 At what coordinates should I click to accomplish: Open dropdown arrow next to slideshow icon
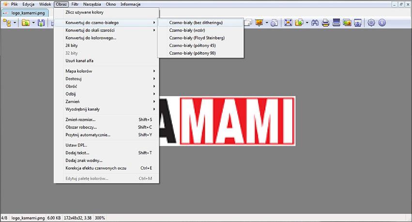[267, 23]
